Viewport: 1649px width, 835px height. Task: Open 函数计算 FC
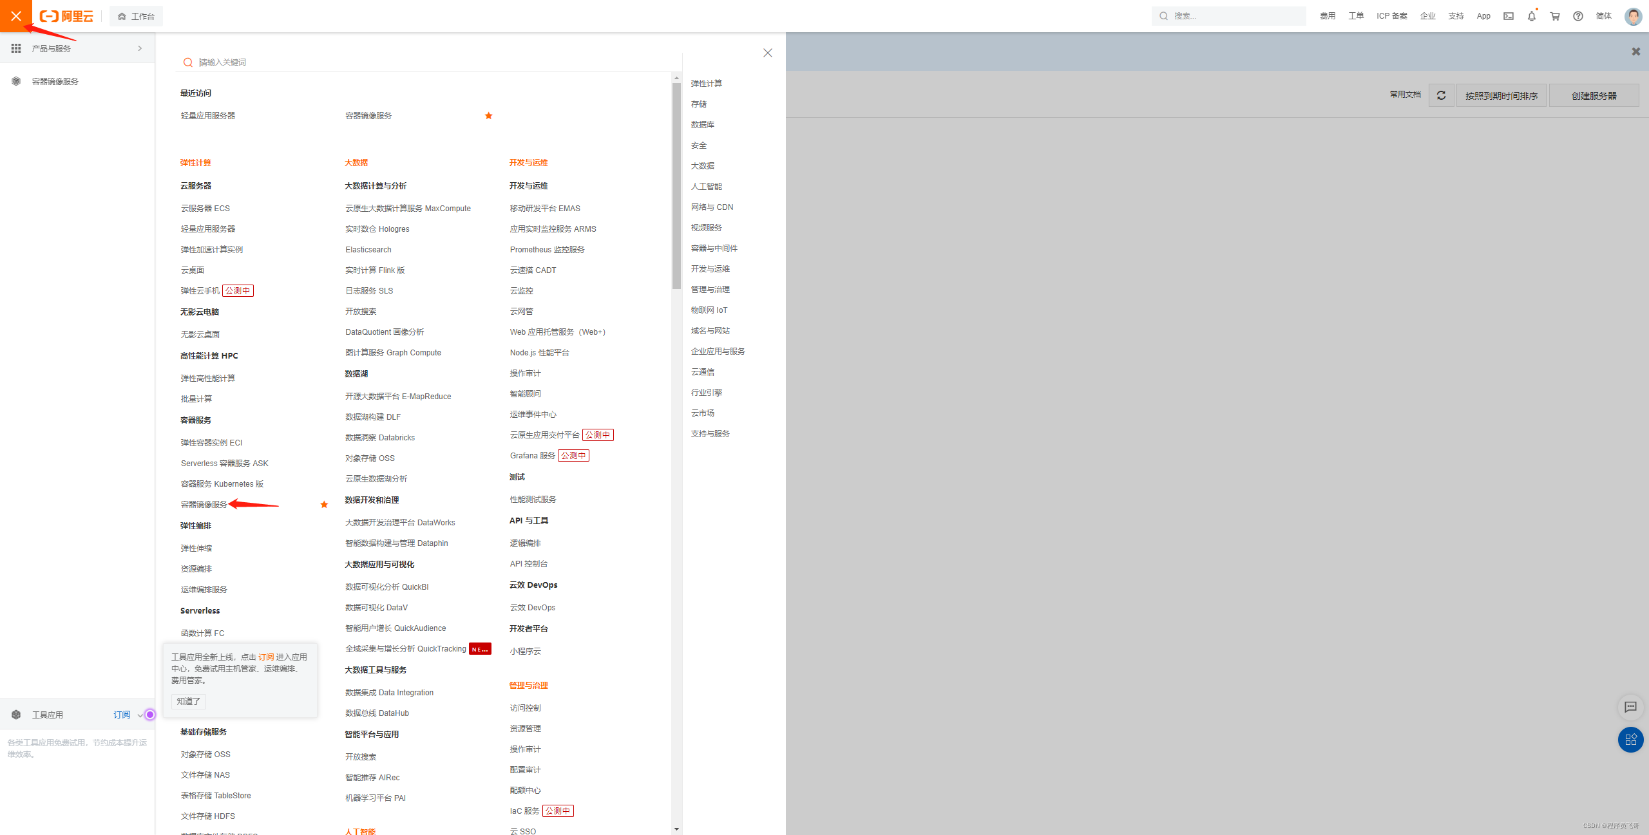(203, 633)
